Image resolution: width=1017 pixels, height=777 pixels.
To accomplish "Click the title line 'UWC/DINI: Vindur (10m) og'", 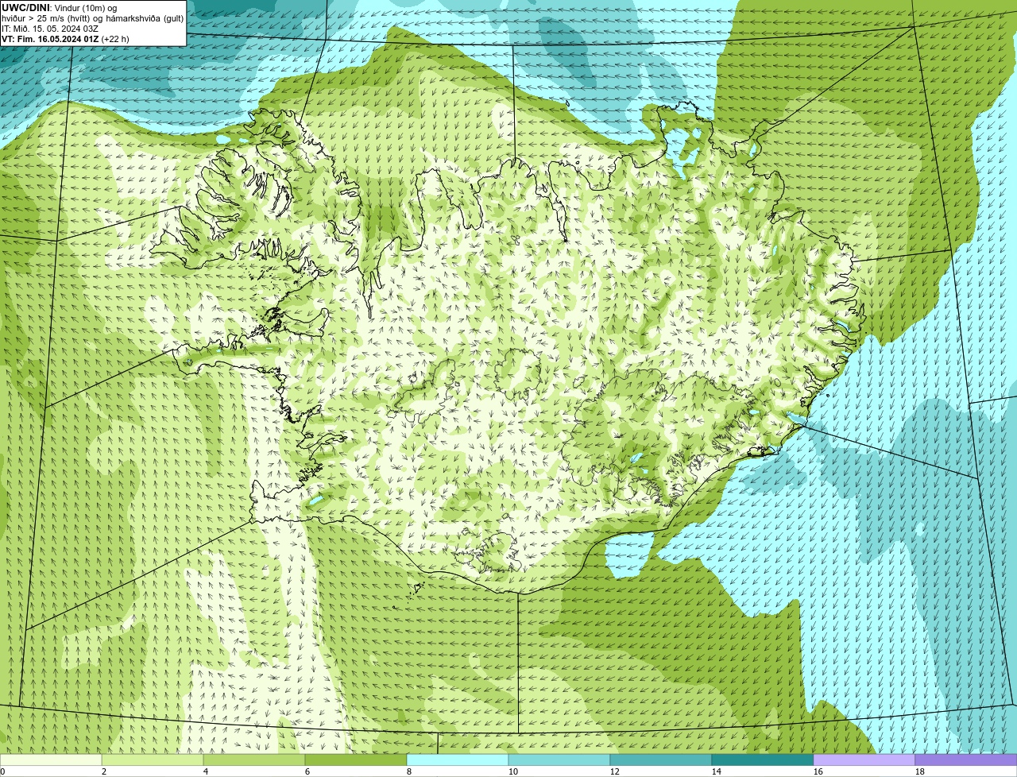I will click(x=60, y=8).
